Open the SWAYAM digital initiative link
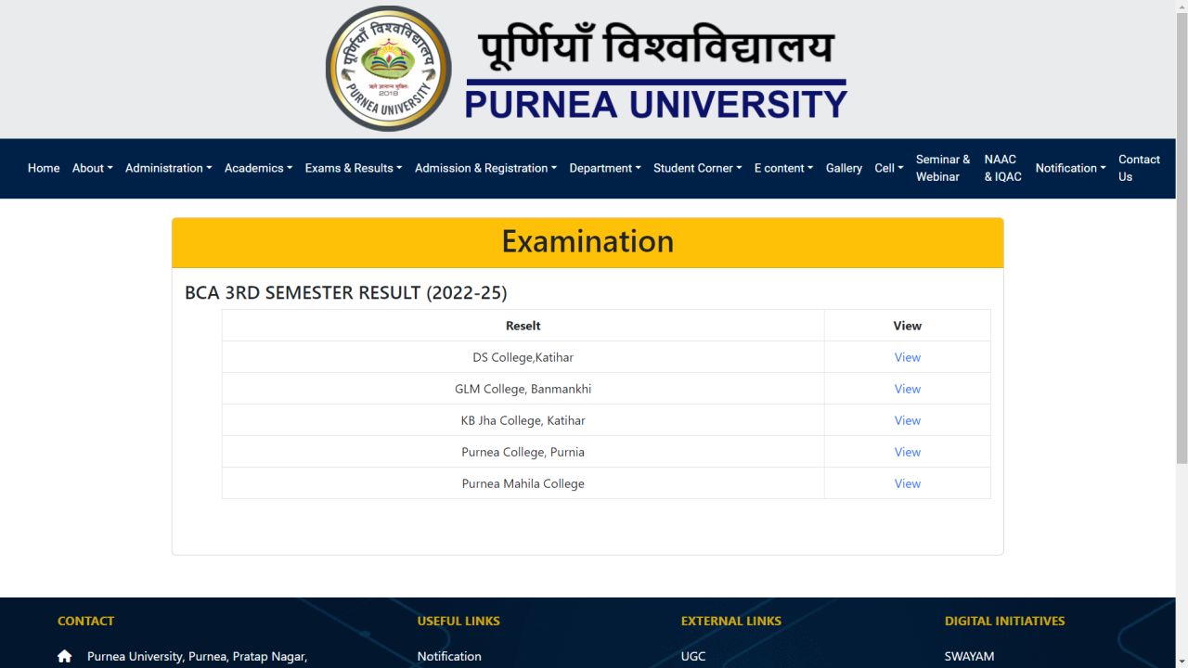 [x=969, y=656]
